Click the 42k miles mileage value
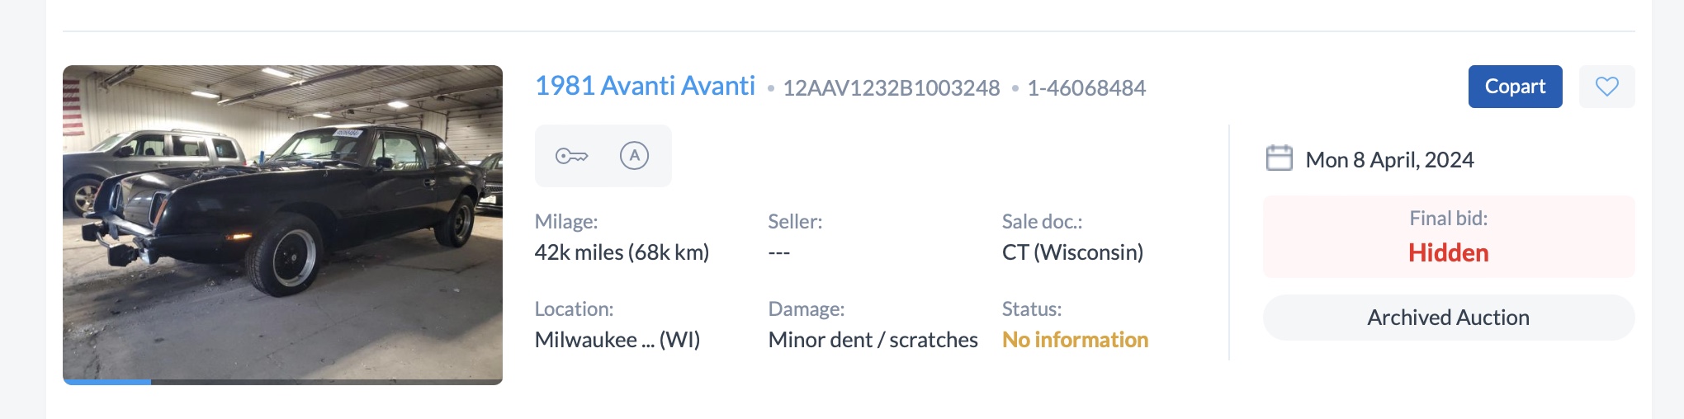Screen dimensions: 1684x419 (x=622, y=252)
